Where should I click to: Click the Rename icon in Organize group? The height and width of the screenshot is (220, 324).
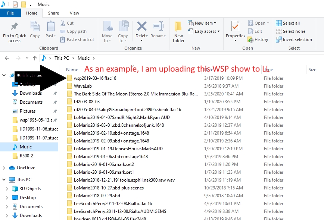[x=158, y=29]
